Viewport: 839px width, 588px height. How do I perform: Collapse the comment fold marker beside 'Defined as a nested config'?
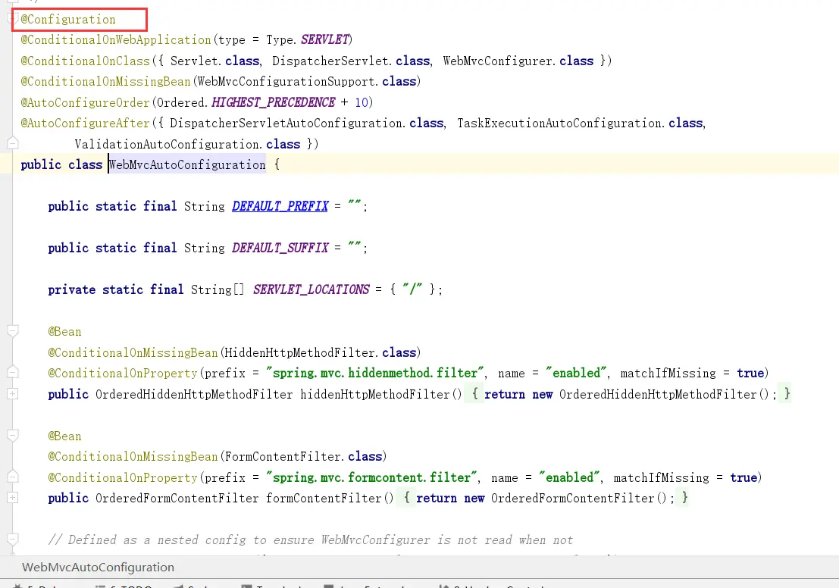click(12, 540)
